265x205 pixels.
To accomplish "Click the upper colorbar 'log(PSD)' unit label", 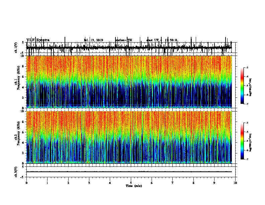I will (x=251, y=87).
